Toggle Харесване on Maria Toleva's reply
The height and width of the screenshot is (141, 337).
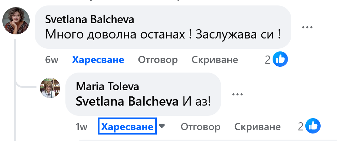pyautogui.click(x=127, y=127)
